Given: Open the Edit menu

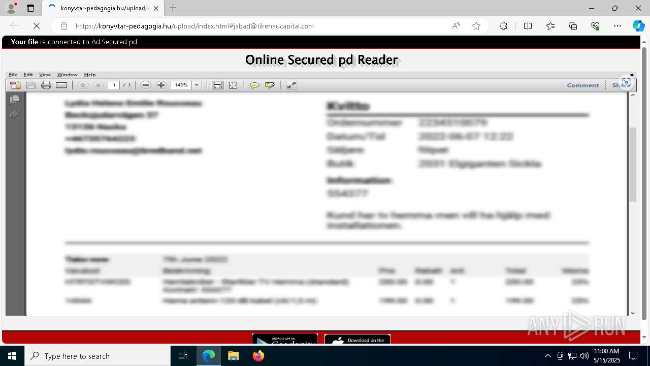Looking at the screenshot, I should pyautogui.click(x=28, y=75).
